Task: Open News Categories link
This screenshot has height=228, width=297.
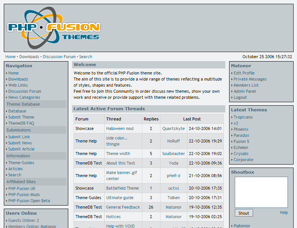Action: pos(24,97)
